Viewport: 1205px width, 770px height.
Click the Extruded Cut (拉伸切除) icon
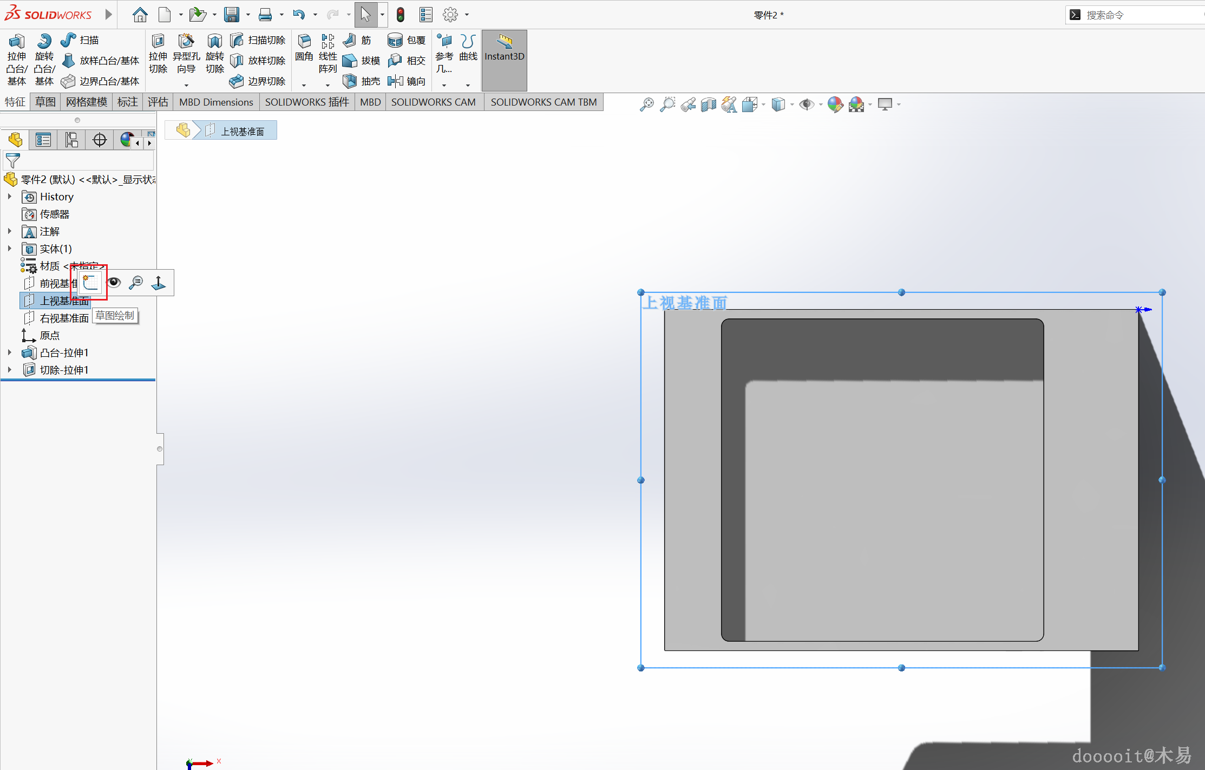coord(158,54)
